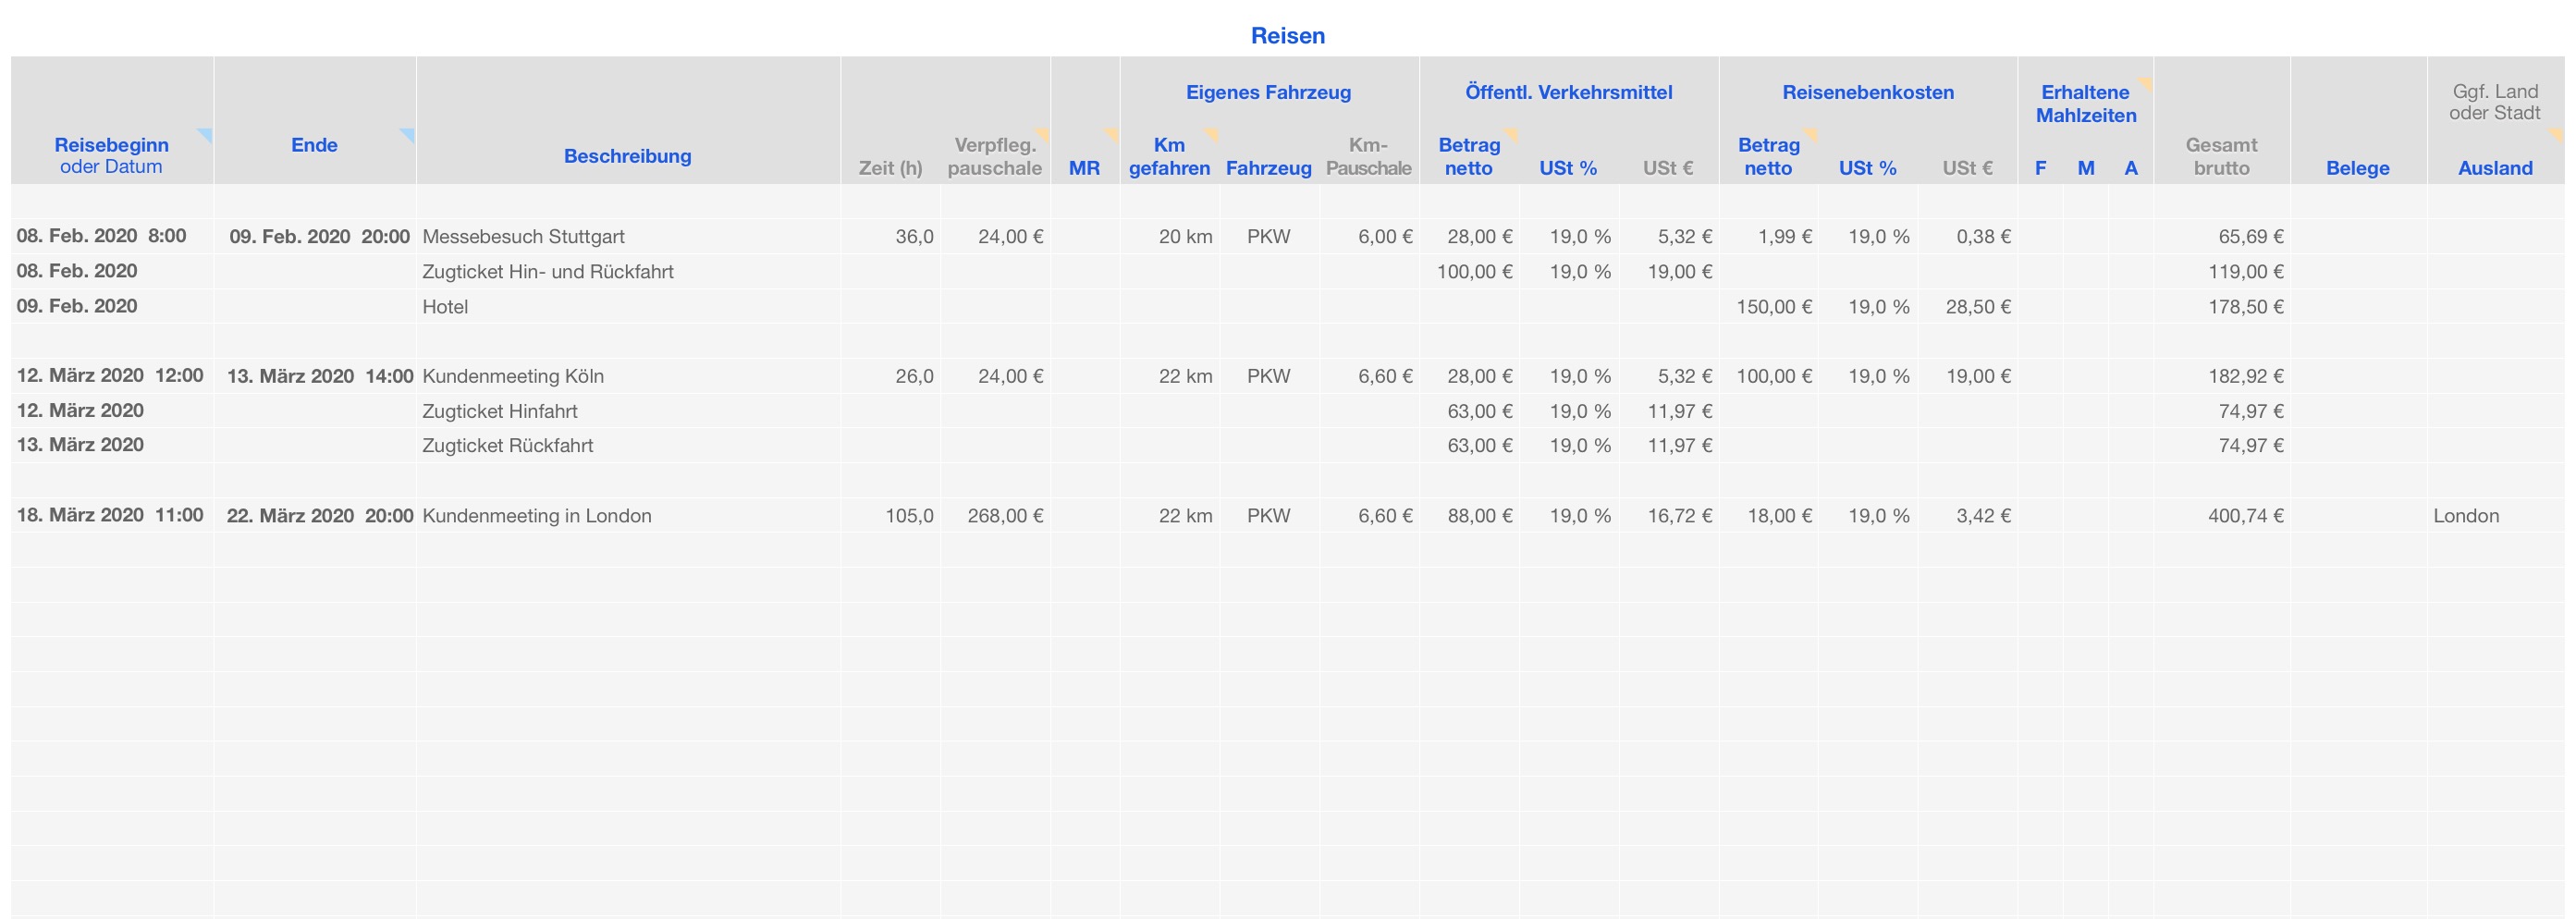
Task: Select the 150,00 € Hotel Betrag netto cell
Action: point(1773,307)
